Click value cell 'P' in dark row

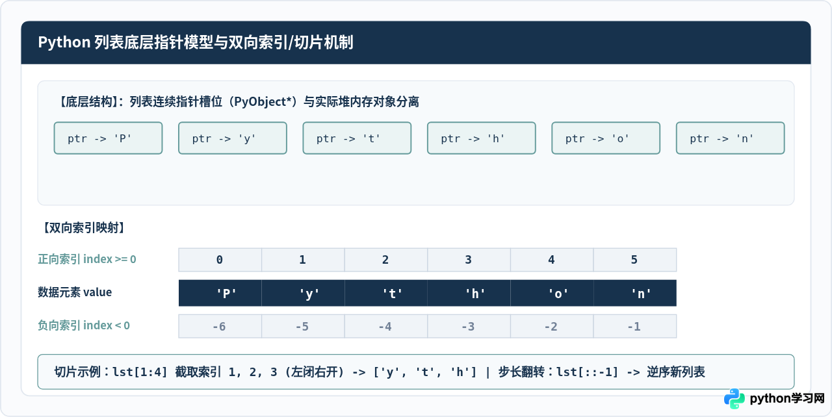220,293
